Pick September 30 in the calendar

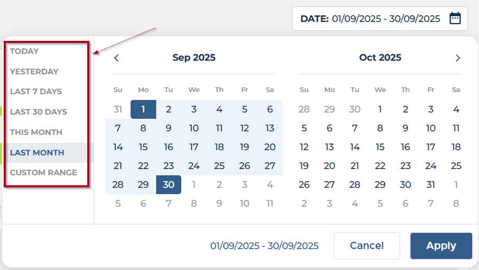(168, 185)
